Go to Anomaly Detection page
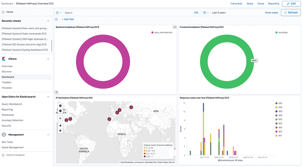 click(x=12, y=120)
